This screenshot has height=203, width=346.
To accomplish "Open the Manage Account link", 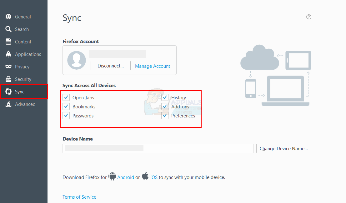I will (x=153, y=66).
